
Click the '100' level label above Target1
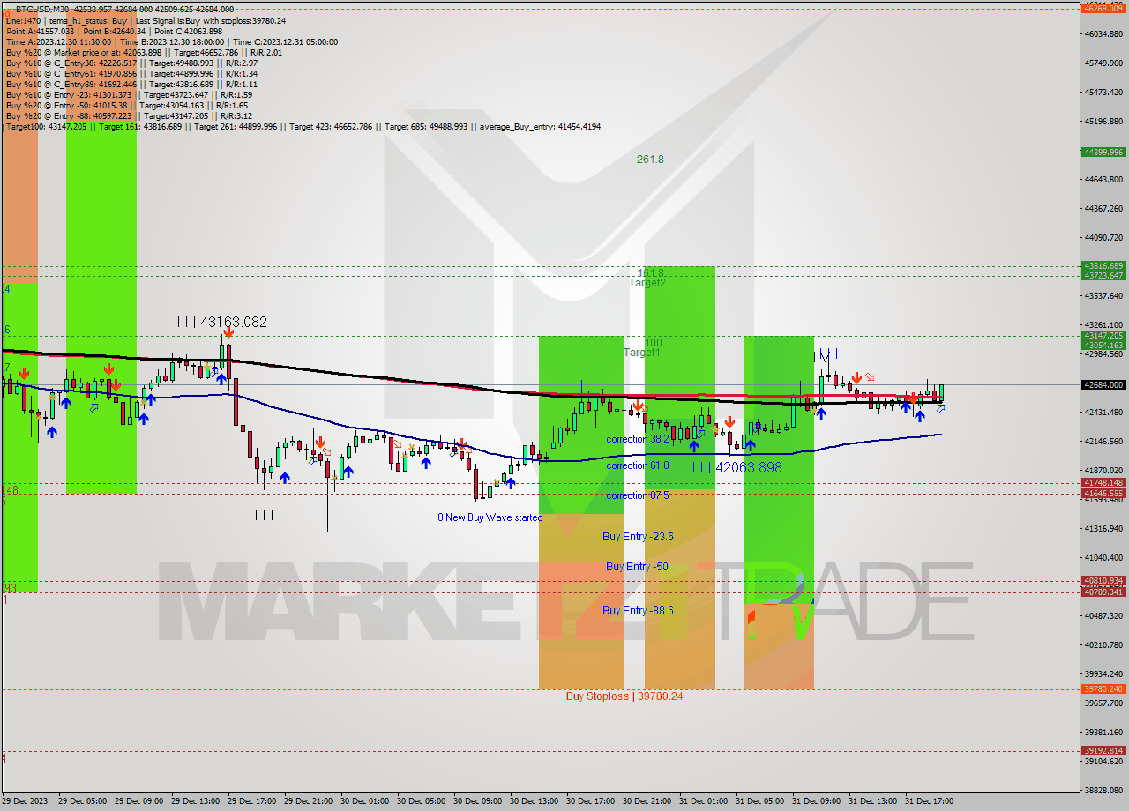653,342
